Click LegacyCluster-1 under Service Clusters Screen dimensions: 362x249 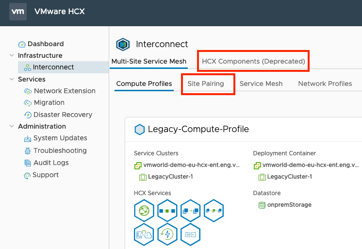pyautogui.click(x=169, y=177)
